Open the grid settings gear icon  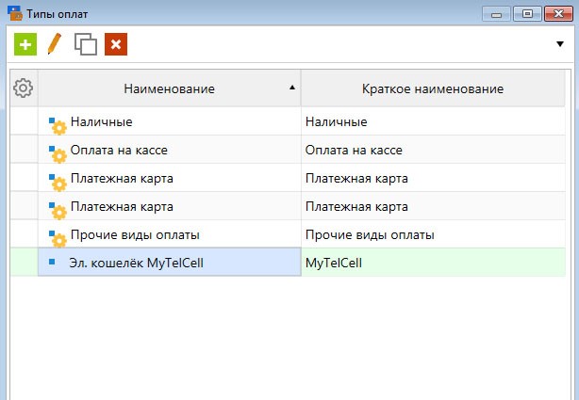pos(24,88)
